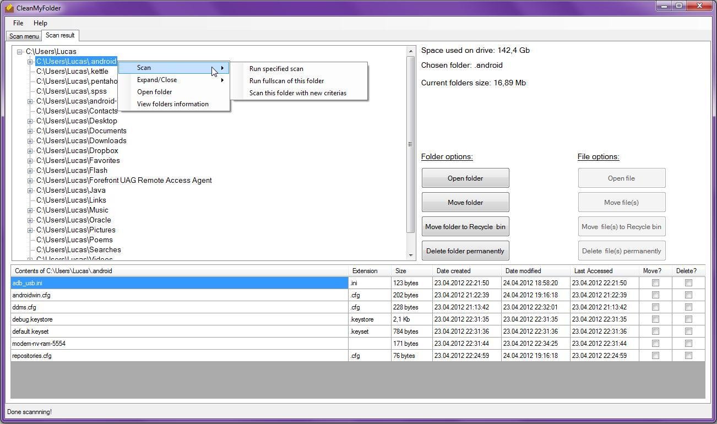Tick Delete checkbox for androidwin.cfg

(688, 295)
